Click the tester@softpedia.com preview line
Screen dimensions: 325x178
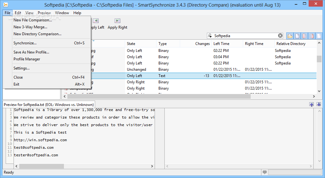point(36,155)
